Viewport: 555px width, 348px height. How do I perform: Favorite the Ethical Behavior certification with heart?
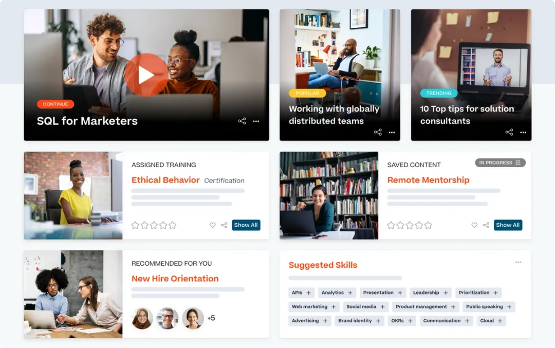coord(212,225)
